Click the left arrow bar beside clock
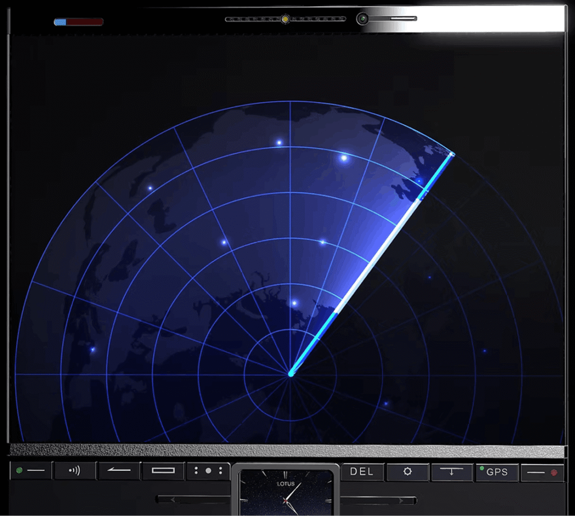This screenshot has height=516, width=575. click(194, 499)
